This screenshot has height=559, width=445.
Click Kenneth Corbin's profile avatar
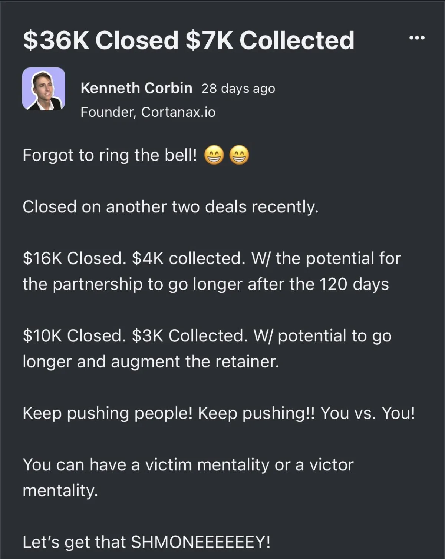44,89
